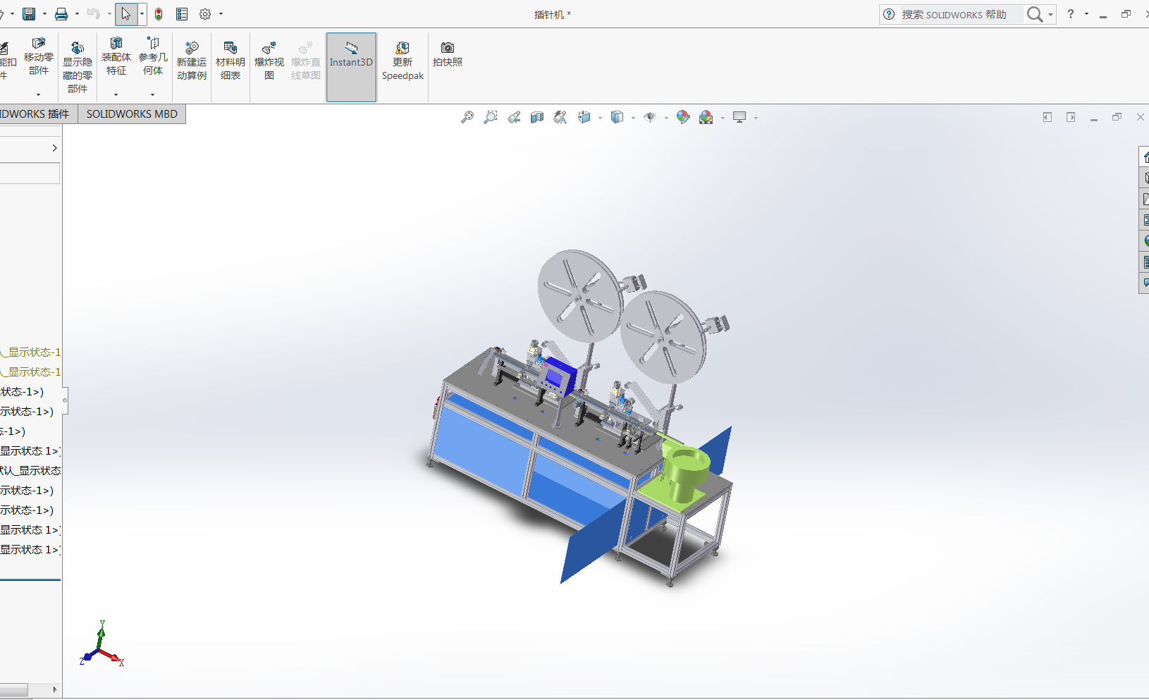The width and height of the screenshot is (1149, 700).
Task: Click Edit Appearance color ball icon
Action: click(683, 118)
